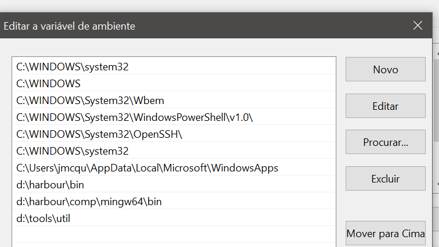Select the d:\harbour\comp\mingw64\bin entry
This screenshot has height=247, width=439.
pyautogui.click(x=89, y=202)
